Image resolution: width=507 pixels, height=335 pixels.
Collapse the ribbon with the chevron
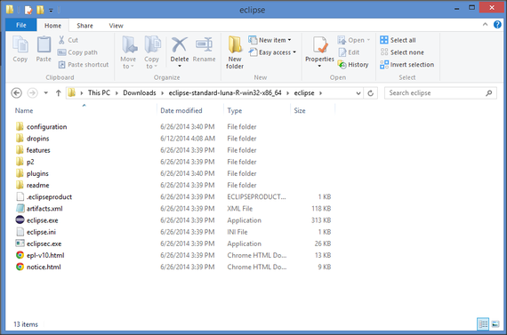(485, 25)
